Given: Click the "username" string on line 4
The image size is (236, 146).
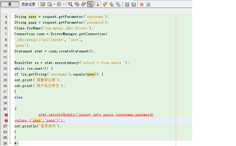Looking at the screenshot, I should click(95, 17).
